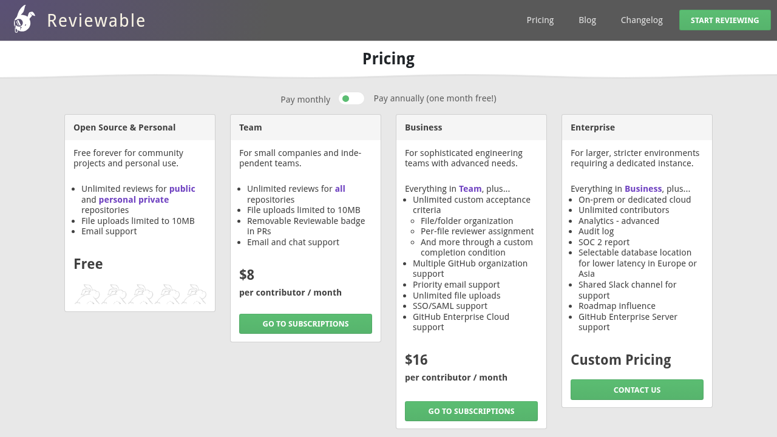Click "On-prem or dedicated cloud" feature
777x437 pixels.
[x=634, y=200]
